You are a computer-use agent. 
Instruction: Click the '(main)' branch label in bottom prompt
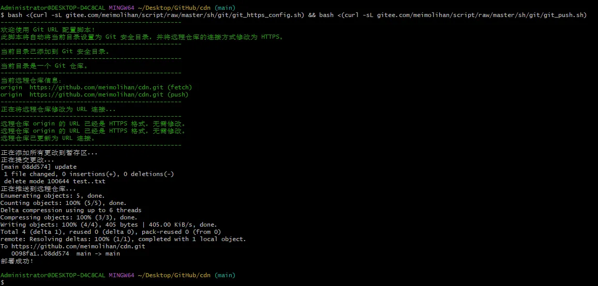tap(225, 275)
